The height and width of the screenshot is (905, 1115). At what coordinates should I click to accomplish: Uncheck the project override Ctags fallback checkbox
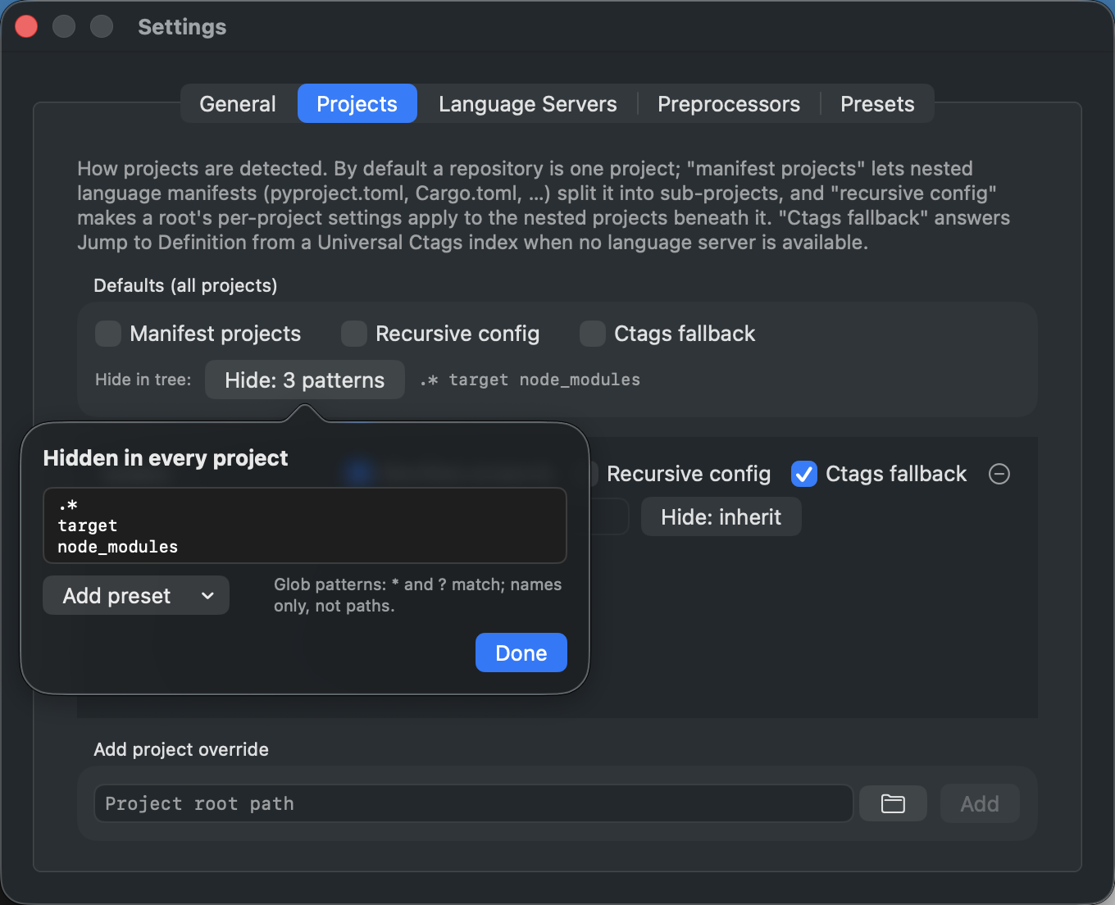804,474
